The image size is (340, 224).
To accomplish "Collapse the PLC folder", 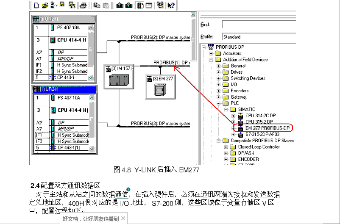I will coord(218,103).
